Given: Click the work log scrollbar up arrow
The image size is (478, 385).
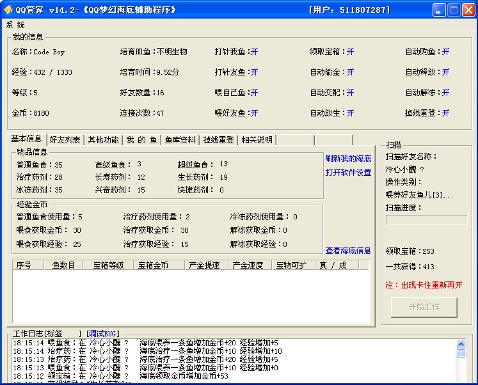Looking at the screenshot, I should click(461, 343).
